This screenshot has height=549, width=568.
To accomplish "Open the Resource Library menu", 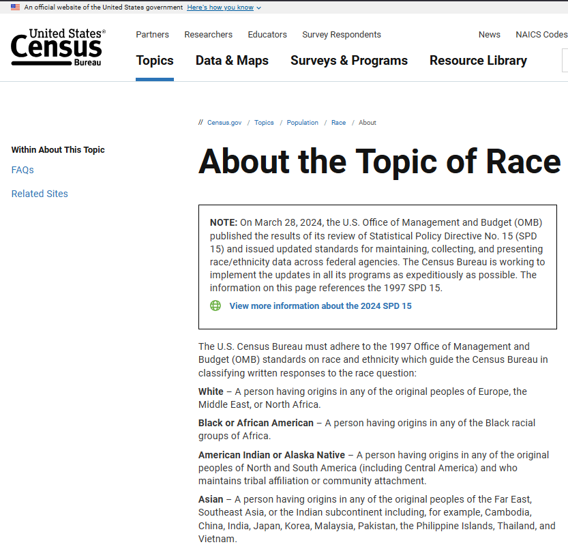I will click(478, 60).
